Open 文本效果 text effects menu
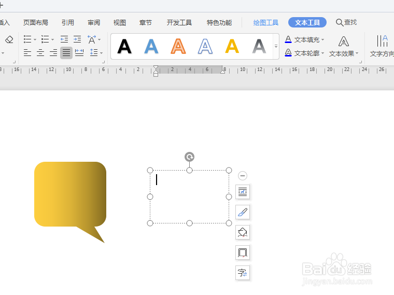 pyautogui.click(x=344, y=47)
